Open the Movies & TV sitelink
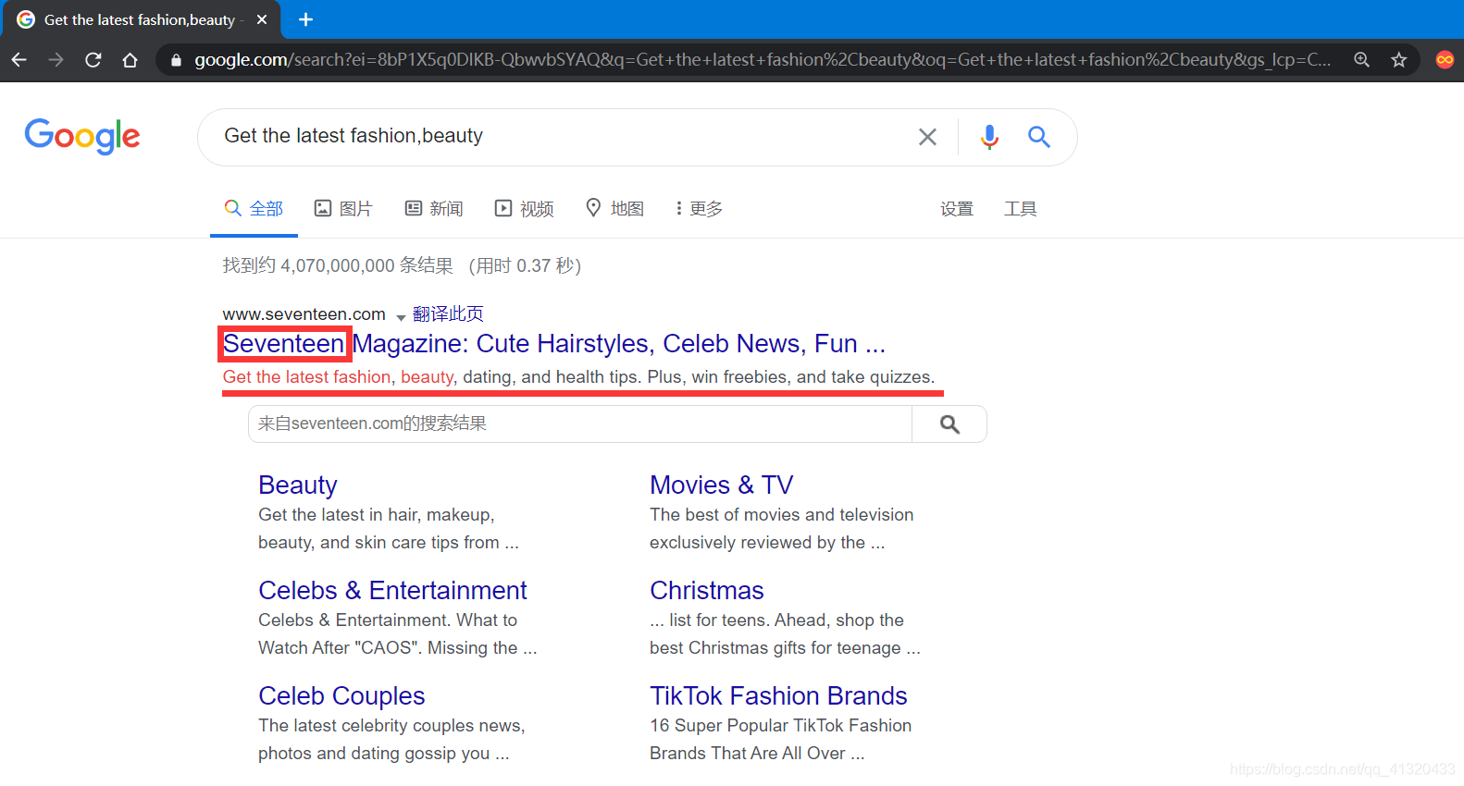Image resolution: width=1464 pixels, height=786 pixels. click(722, 485)
